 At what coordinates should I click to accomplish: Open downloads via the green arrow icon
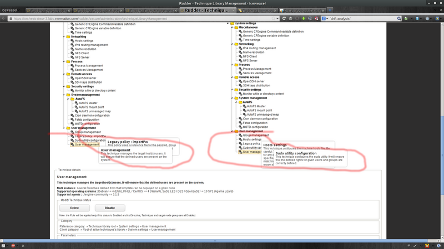pos(303,18)
